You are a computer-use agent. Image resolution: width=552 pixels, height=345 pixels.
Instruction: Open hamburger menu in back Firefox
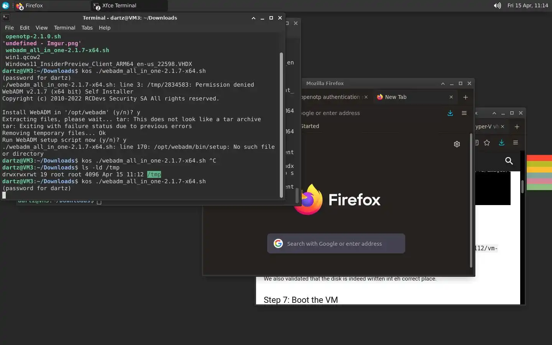point(516,143)
